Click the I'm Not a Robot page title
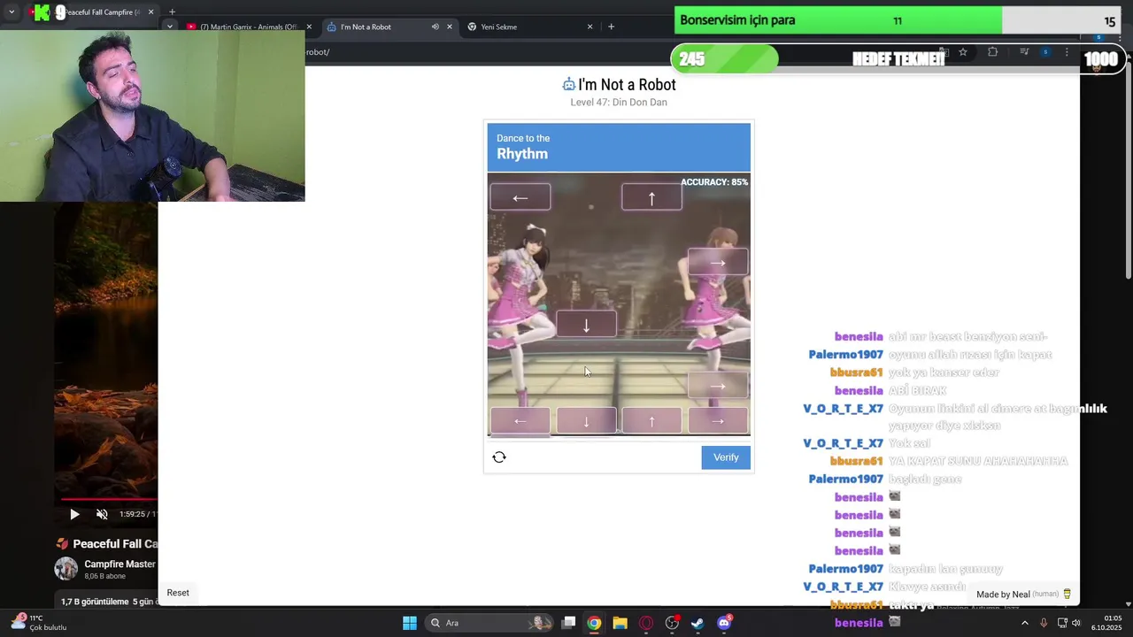This screenshot has width=1133, height=637. [627, 85]
